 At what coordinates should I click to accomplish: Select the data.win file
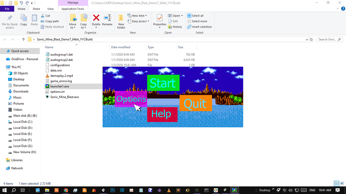(56, 71)
